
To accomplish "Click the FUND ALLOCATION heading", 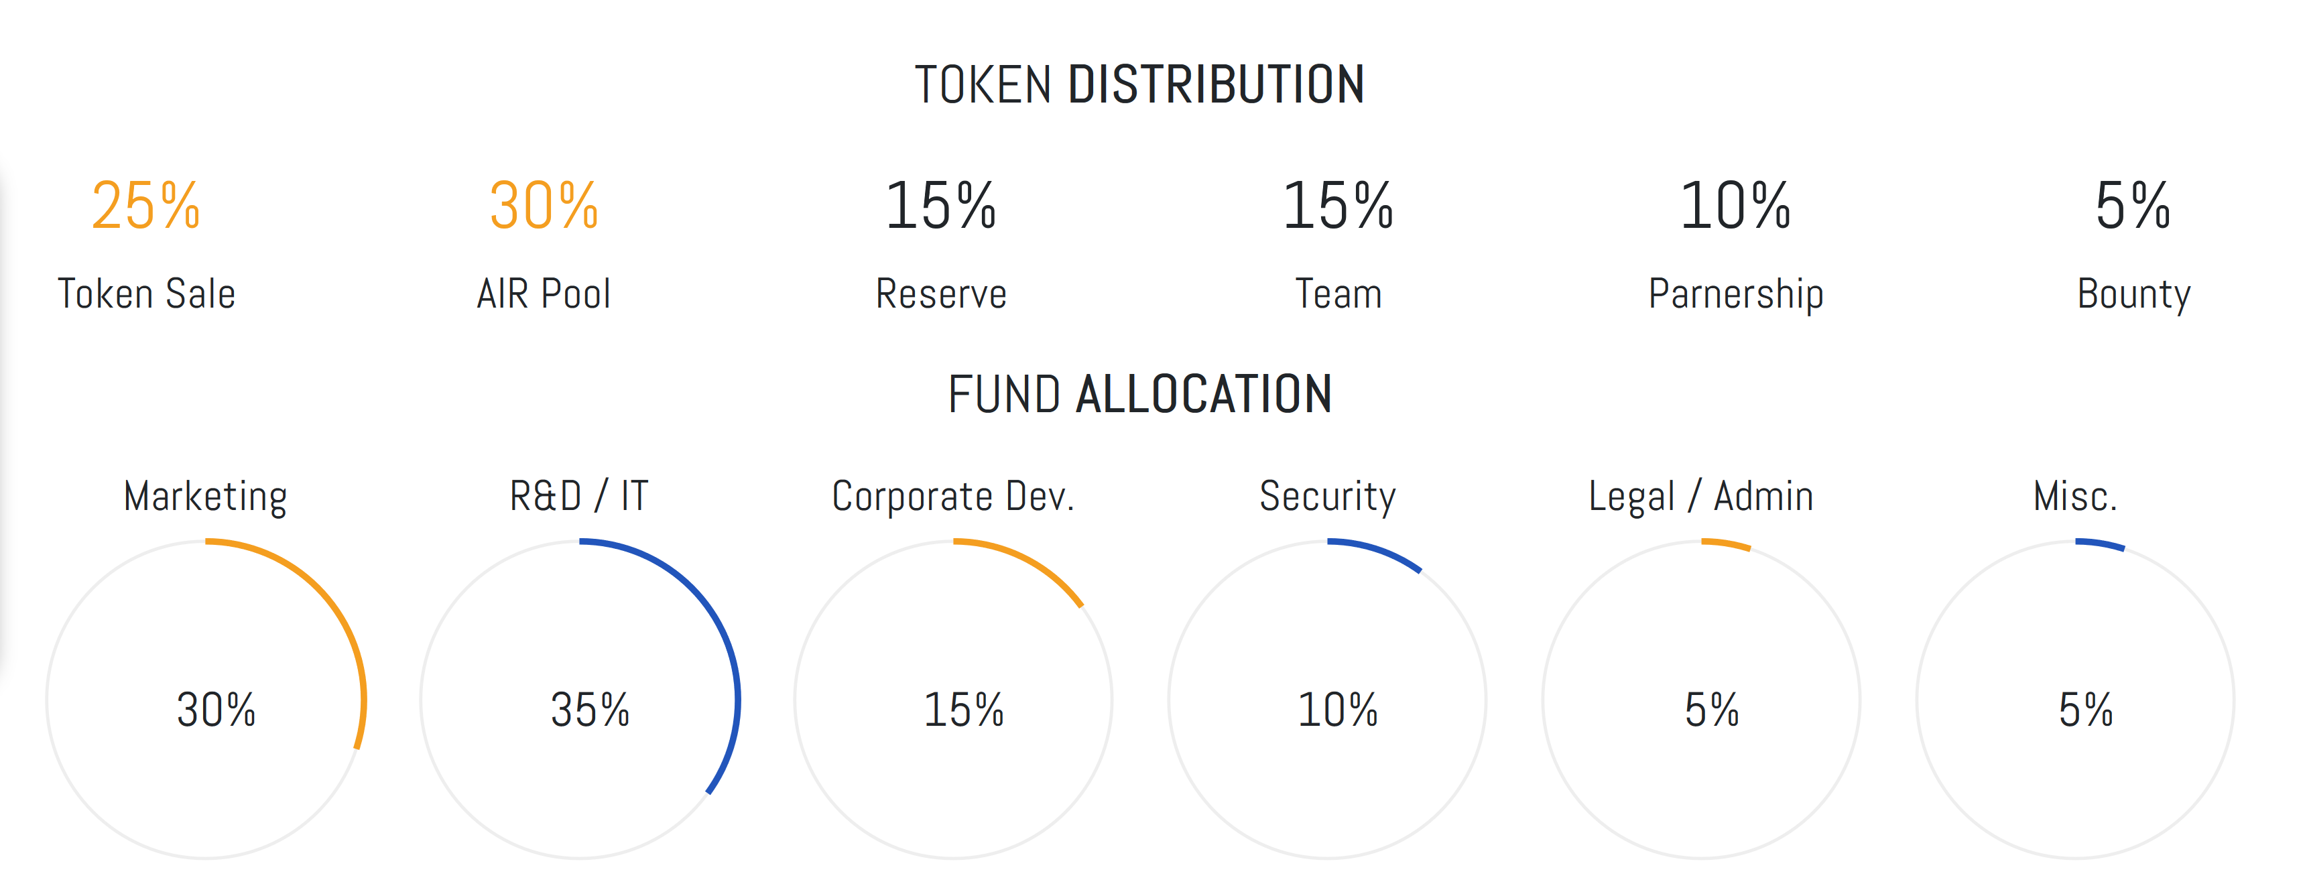I will pyautogui.click(x=1139, y=394).
